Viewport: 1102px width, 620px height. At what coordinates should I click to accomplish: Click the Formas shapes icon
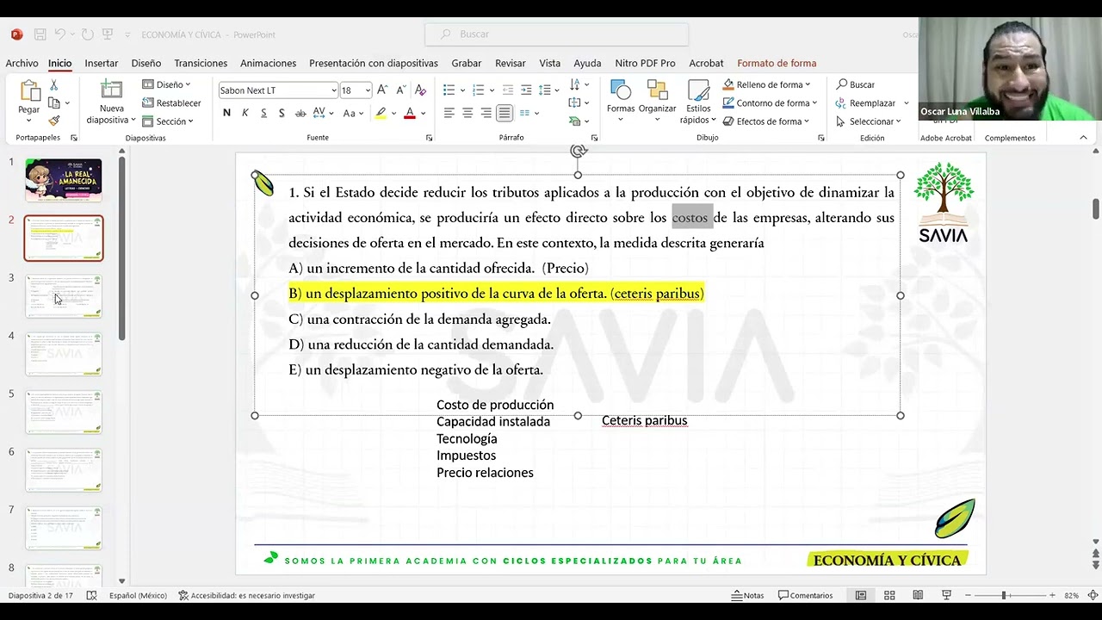coord(620,90)
